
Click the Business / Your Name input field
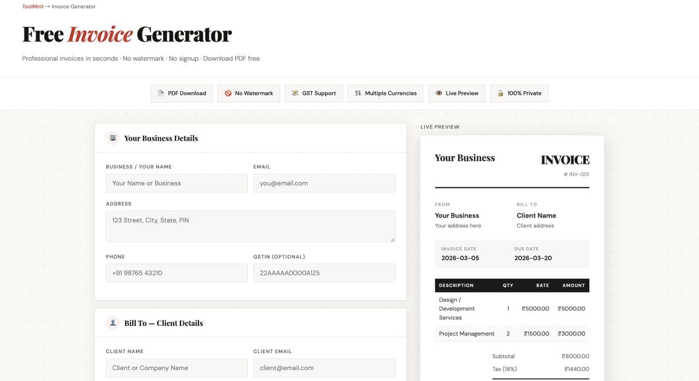pos(176,183)
